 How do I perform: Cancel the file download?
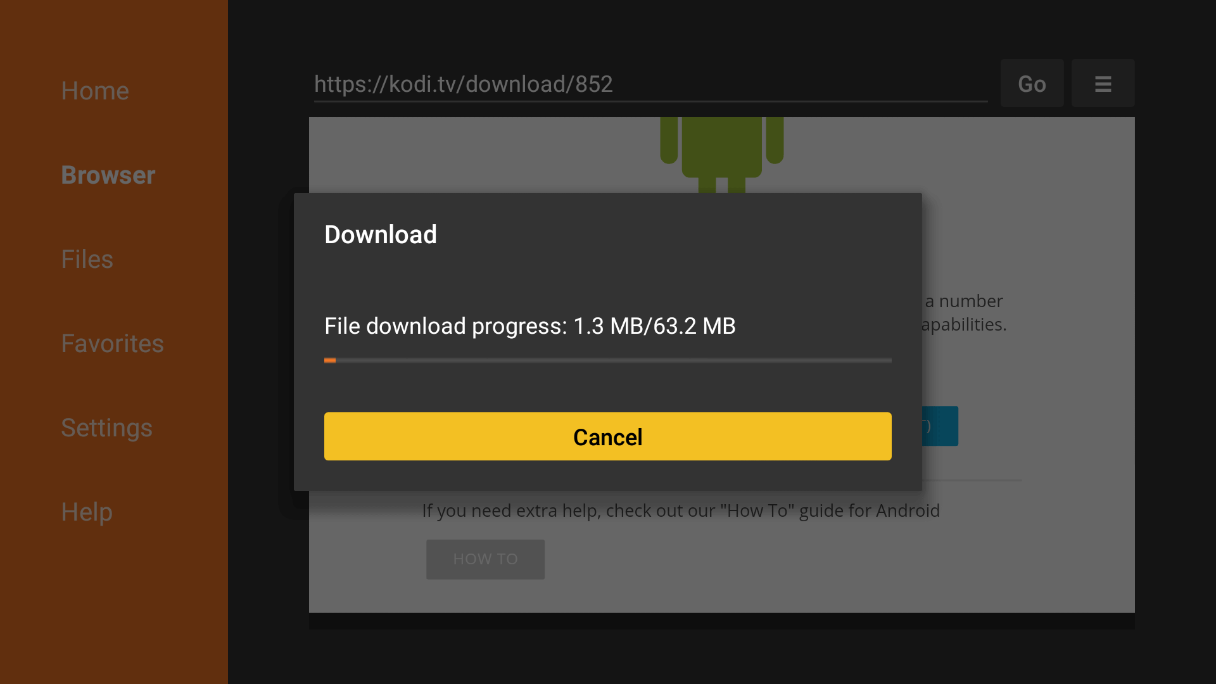tap(608, 436)
